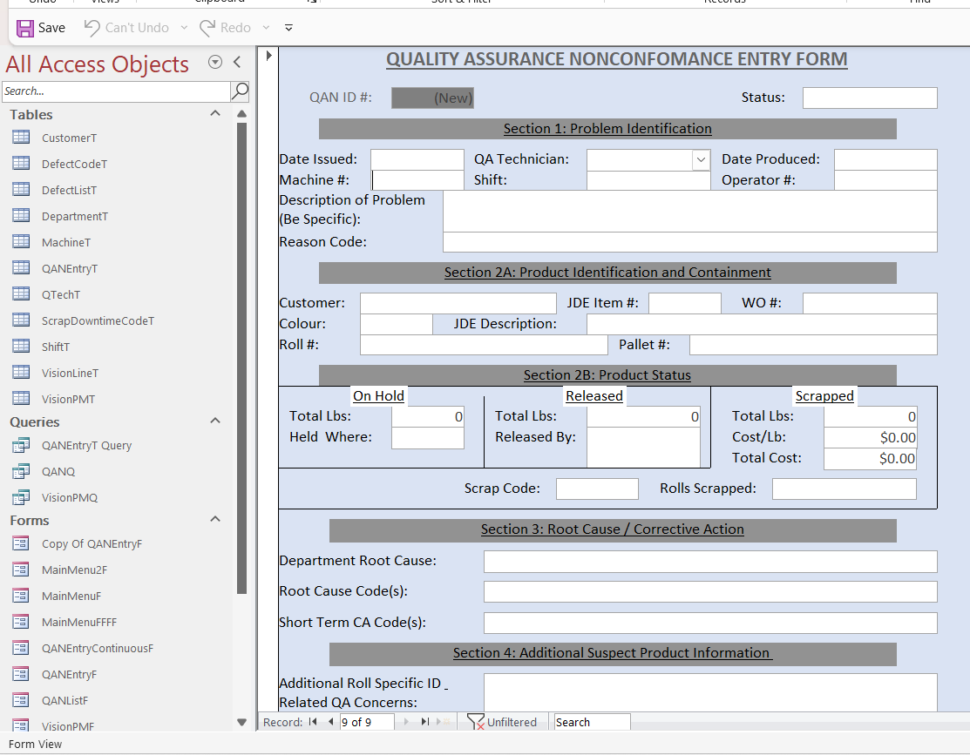The width and height of the screenshot is (970, 755).
Task: Click the JDE Item # field
Action: pyautogui.click(x=684, y=303)
